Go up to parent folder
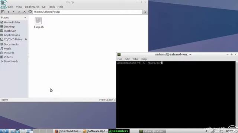This screenshot has height=133, width=238. point(25,12)
